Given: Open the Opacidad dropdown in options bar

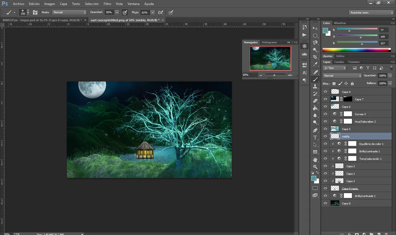Looking at the screenshot, I should click(117, 12).
